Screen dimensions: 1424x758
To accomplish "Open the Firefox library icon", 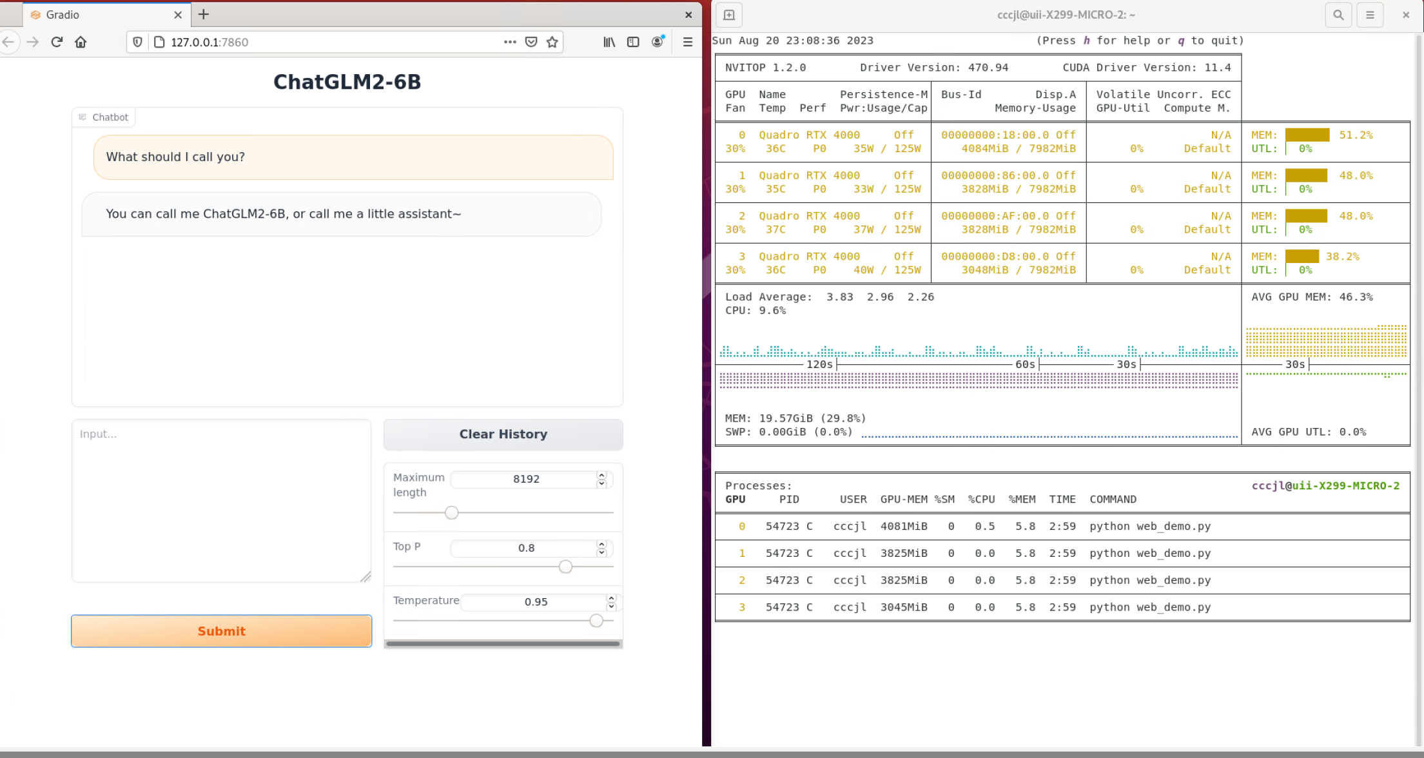I will pos(609,42).
